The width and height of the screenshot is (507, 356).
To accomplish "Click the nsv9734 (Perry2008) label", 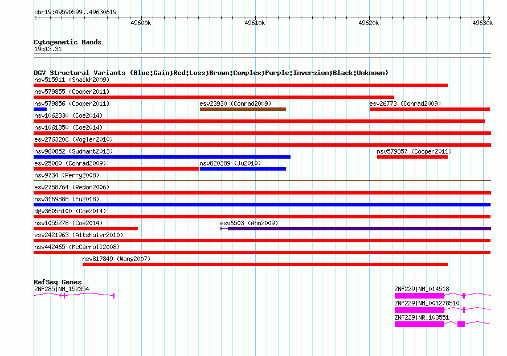I will [67, 175].
